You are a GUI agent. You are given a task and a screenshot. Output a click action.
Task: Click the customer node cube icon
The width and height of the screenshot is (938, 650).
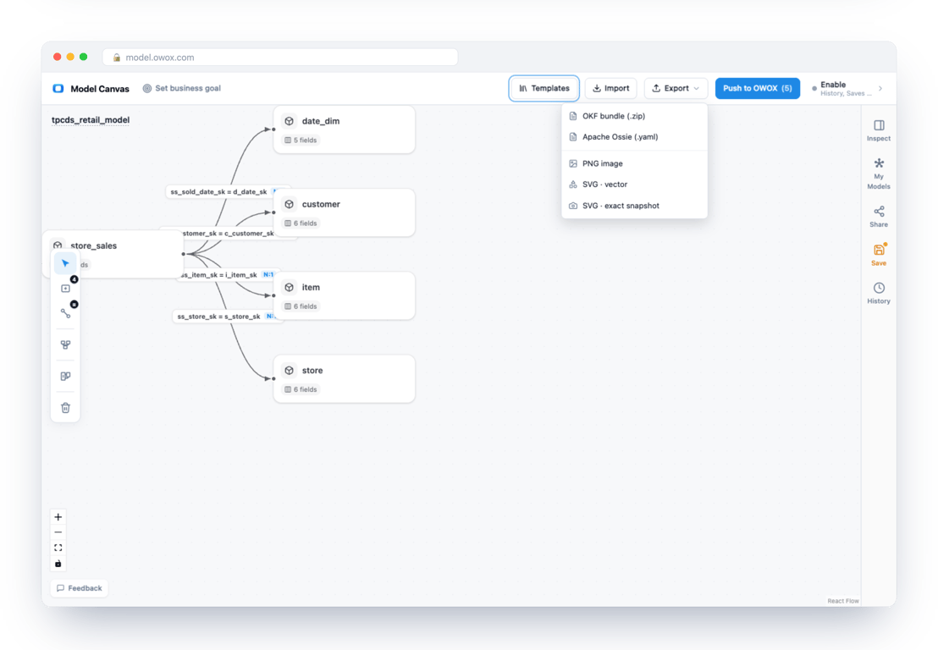click(289, 204)
